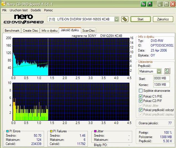Click the disc type DVD-RW text
The image size is (176, 148).
click(157, 41)
